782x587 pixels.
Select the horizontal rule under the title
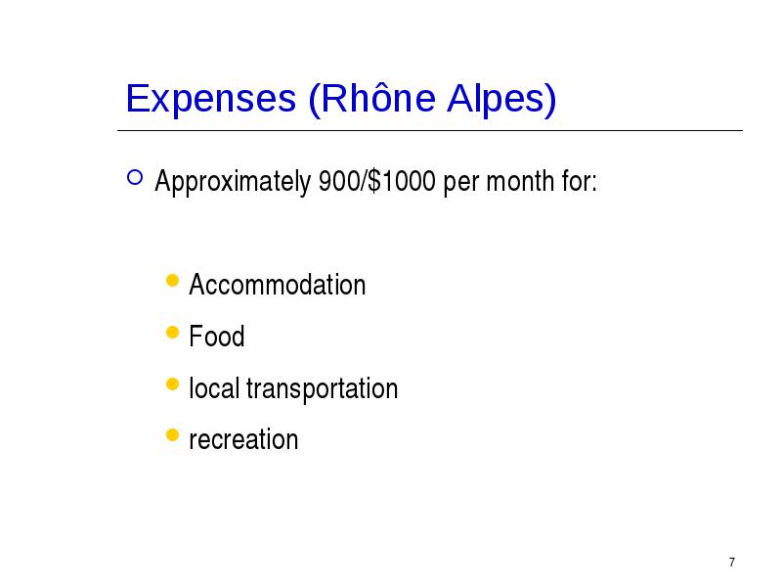point(430,131)
